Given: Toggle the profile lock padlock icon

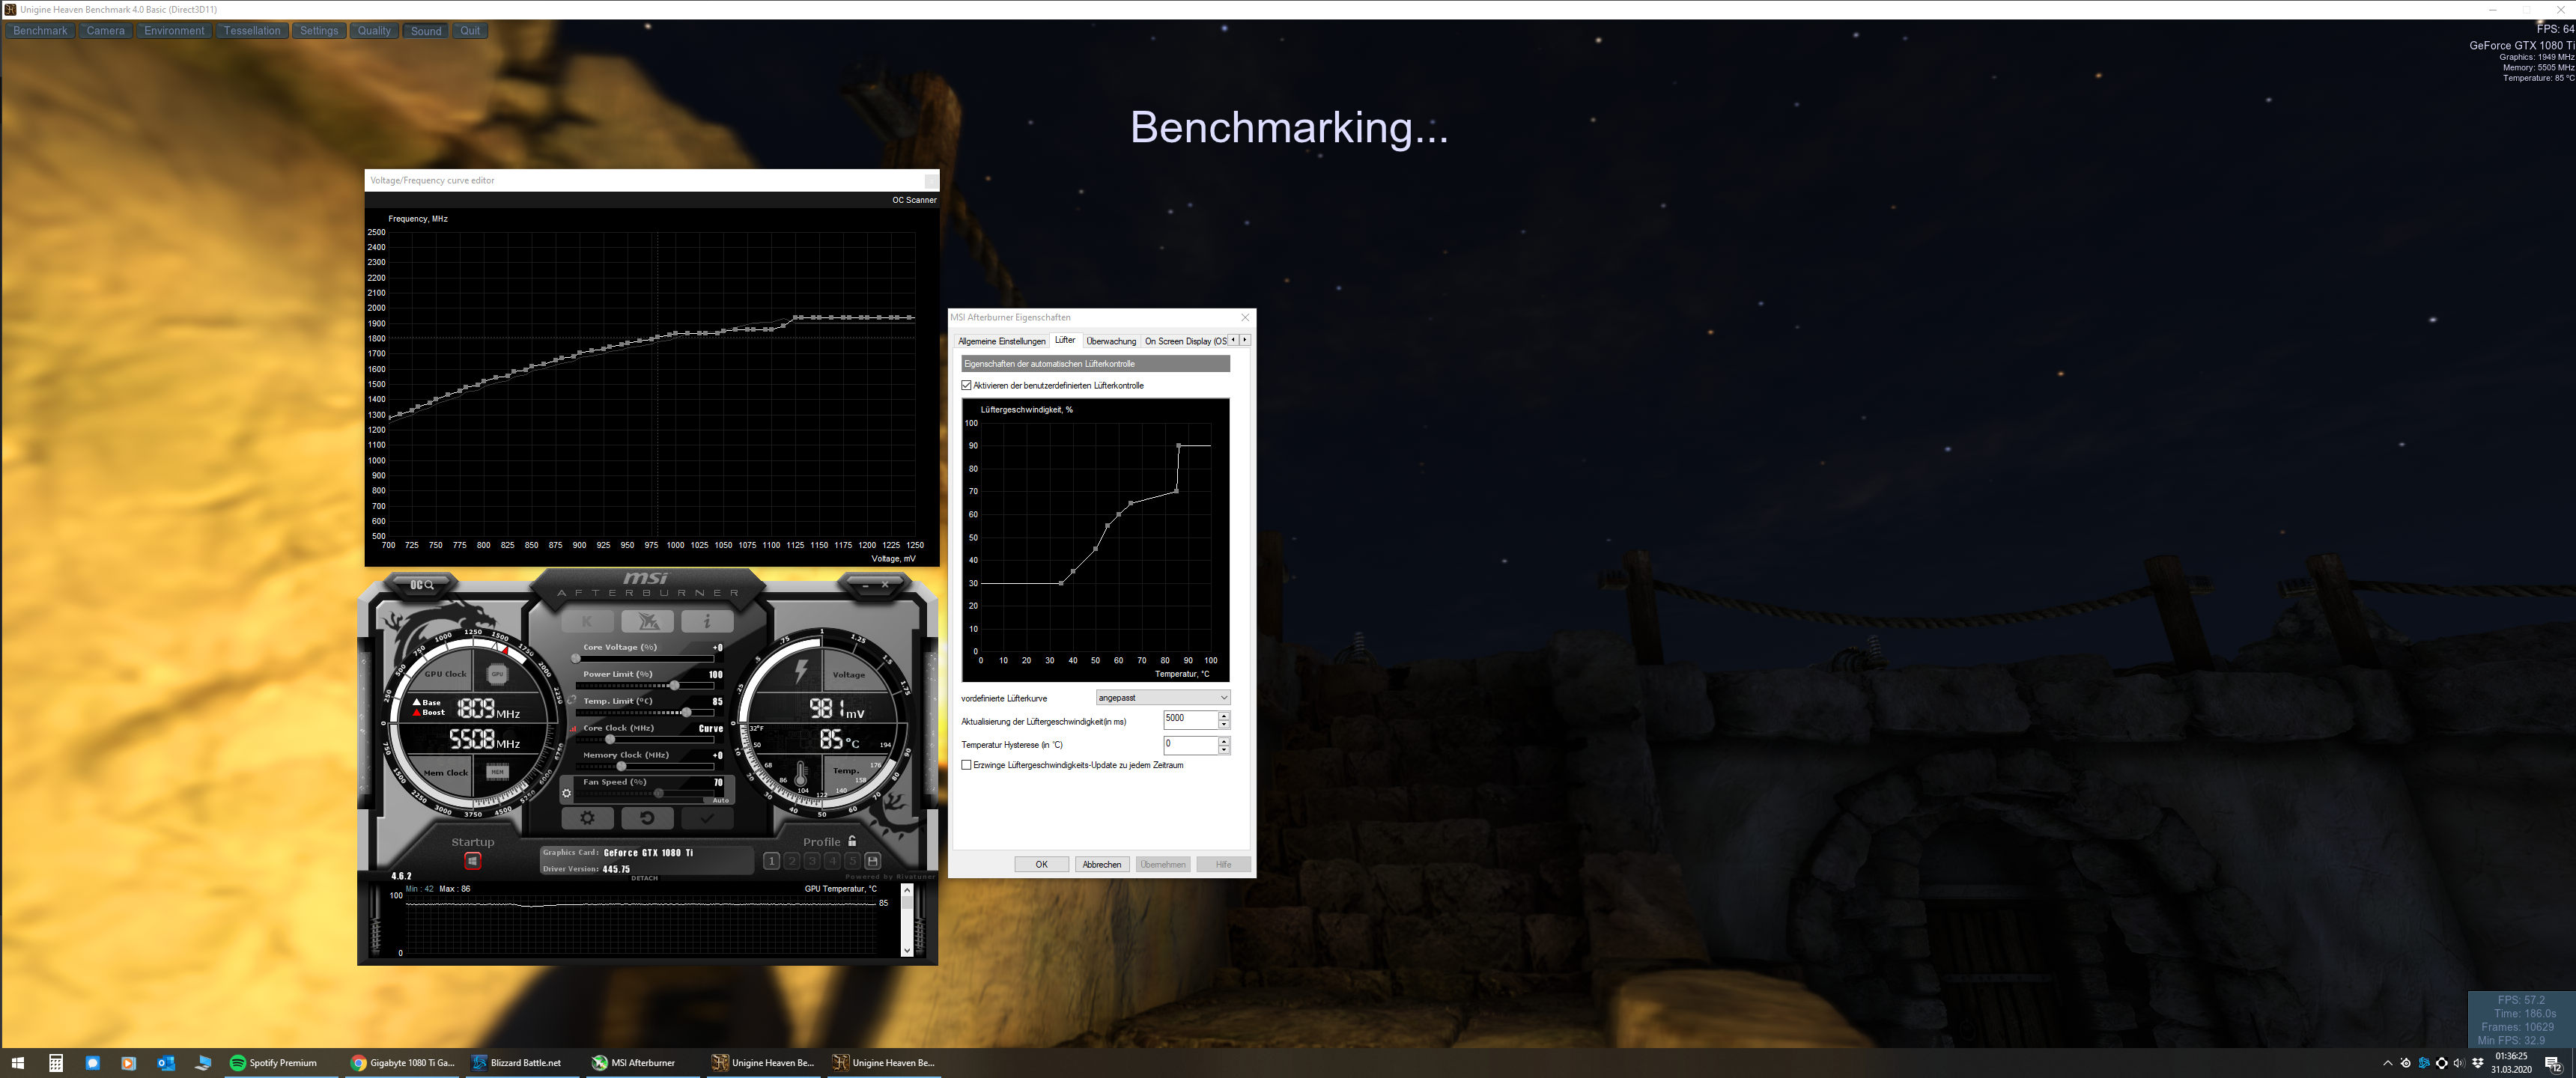Looking at the screenshot, I should [x=852, y=841].
